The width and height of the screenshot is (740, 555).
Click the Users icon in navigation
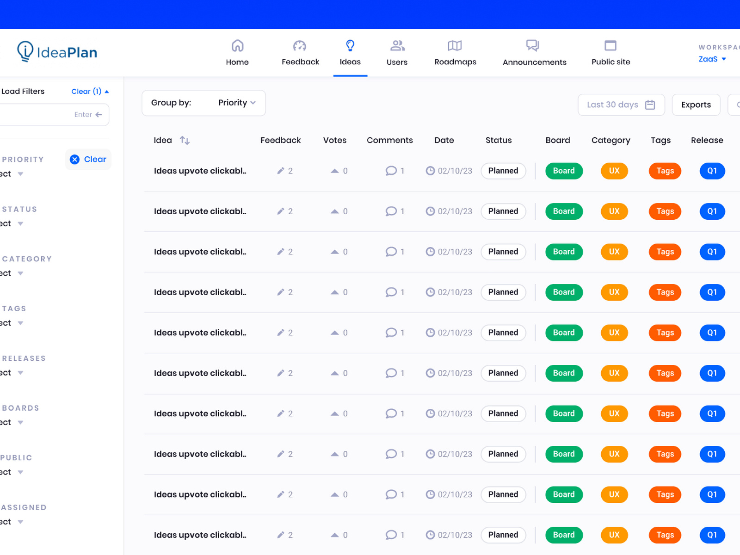coord(397,45)
